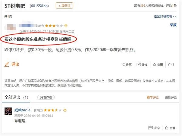Like the post with thumbs-up icon
Screen dimensions: 182x136
click(x=170, y=65)
